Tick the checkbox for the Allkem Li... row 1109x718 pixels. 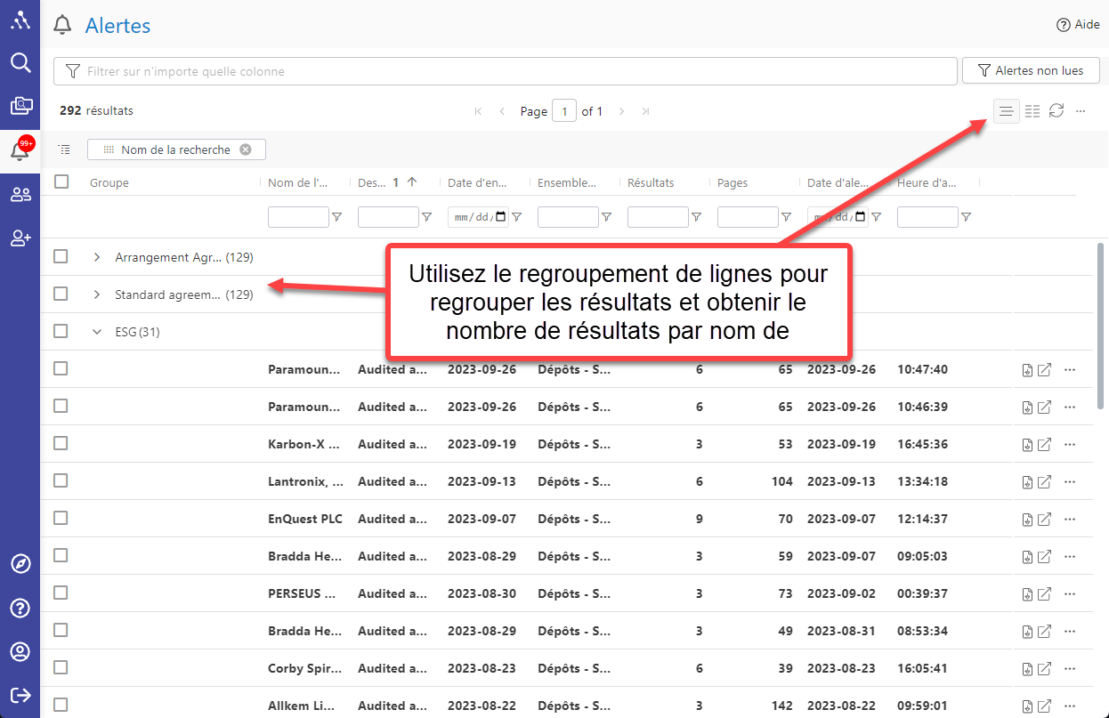tap(61, 705)
